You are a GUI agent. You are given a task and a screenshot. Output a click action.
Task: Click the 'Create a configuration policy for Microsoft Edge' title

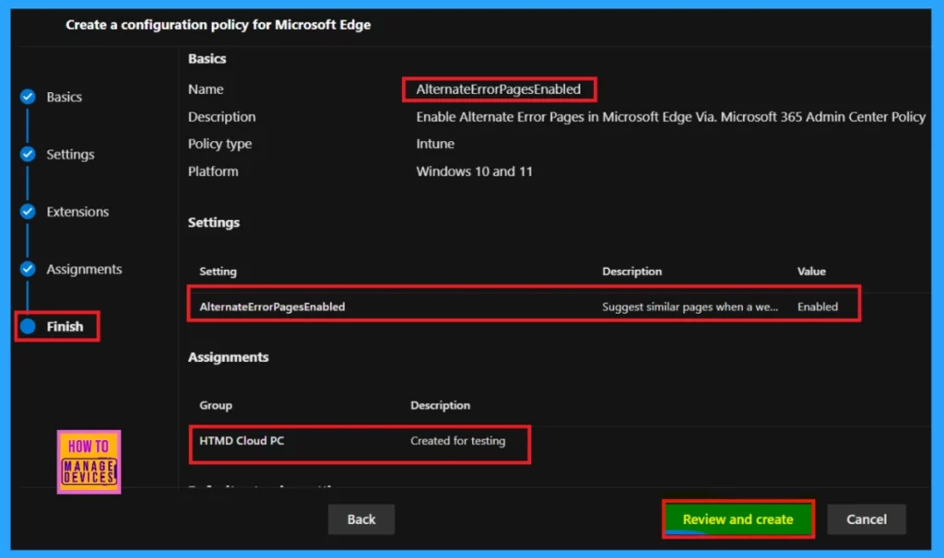218,25
